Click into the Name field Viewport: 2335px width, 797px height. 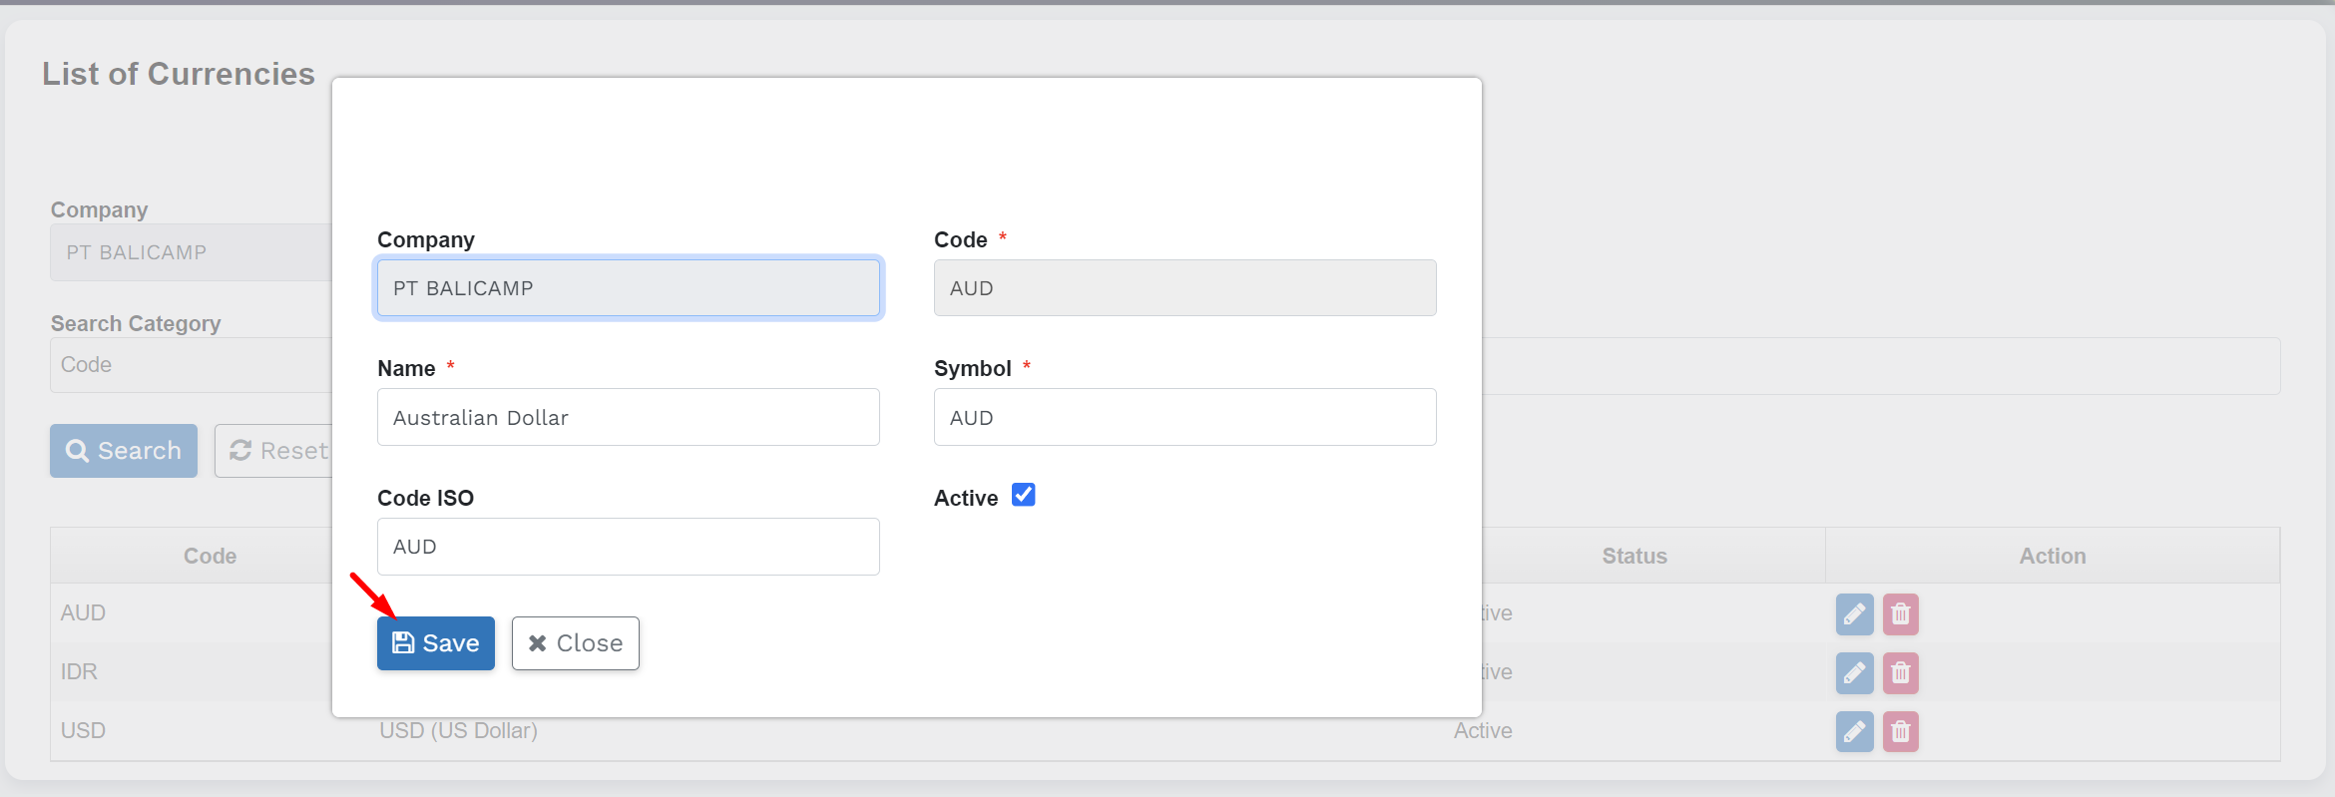pos(628,417)
